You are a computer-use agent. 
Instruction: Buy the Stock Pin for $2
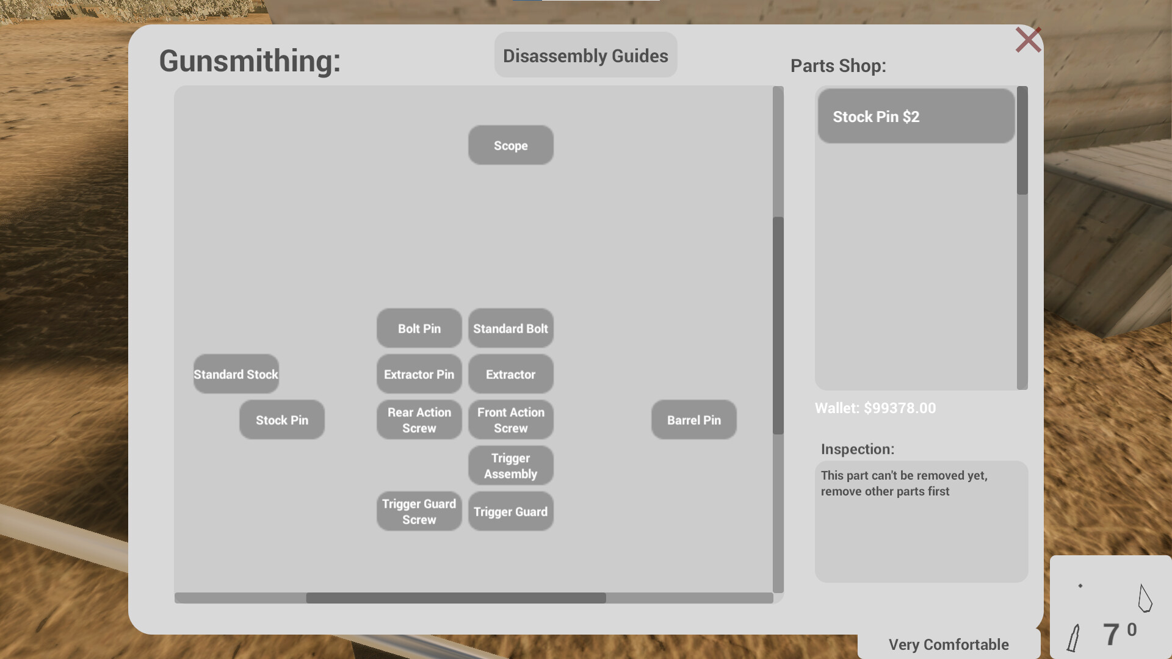click(x=915, y=116)
